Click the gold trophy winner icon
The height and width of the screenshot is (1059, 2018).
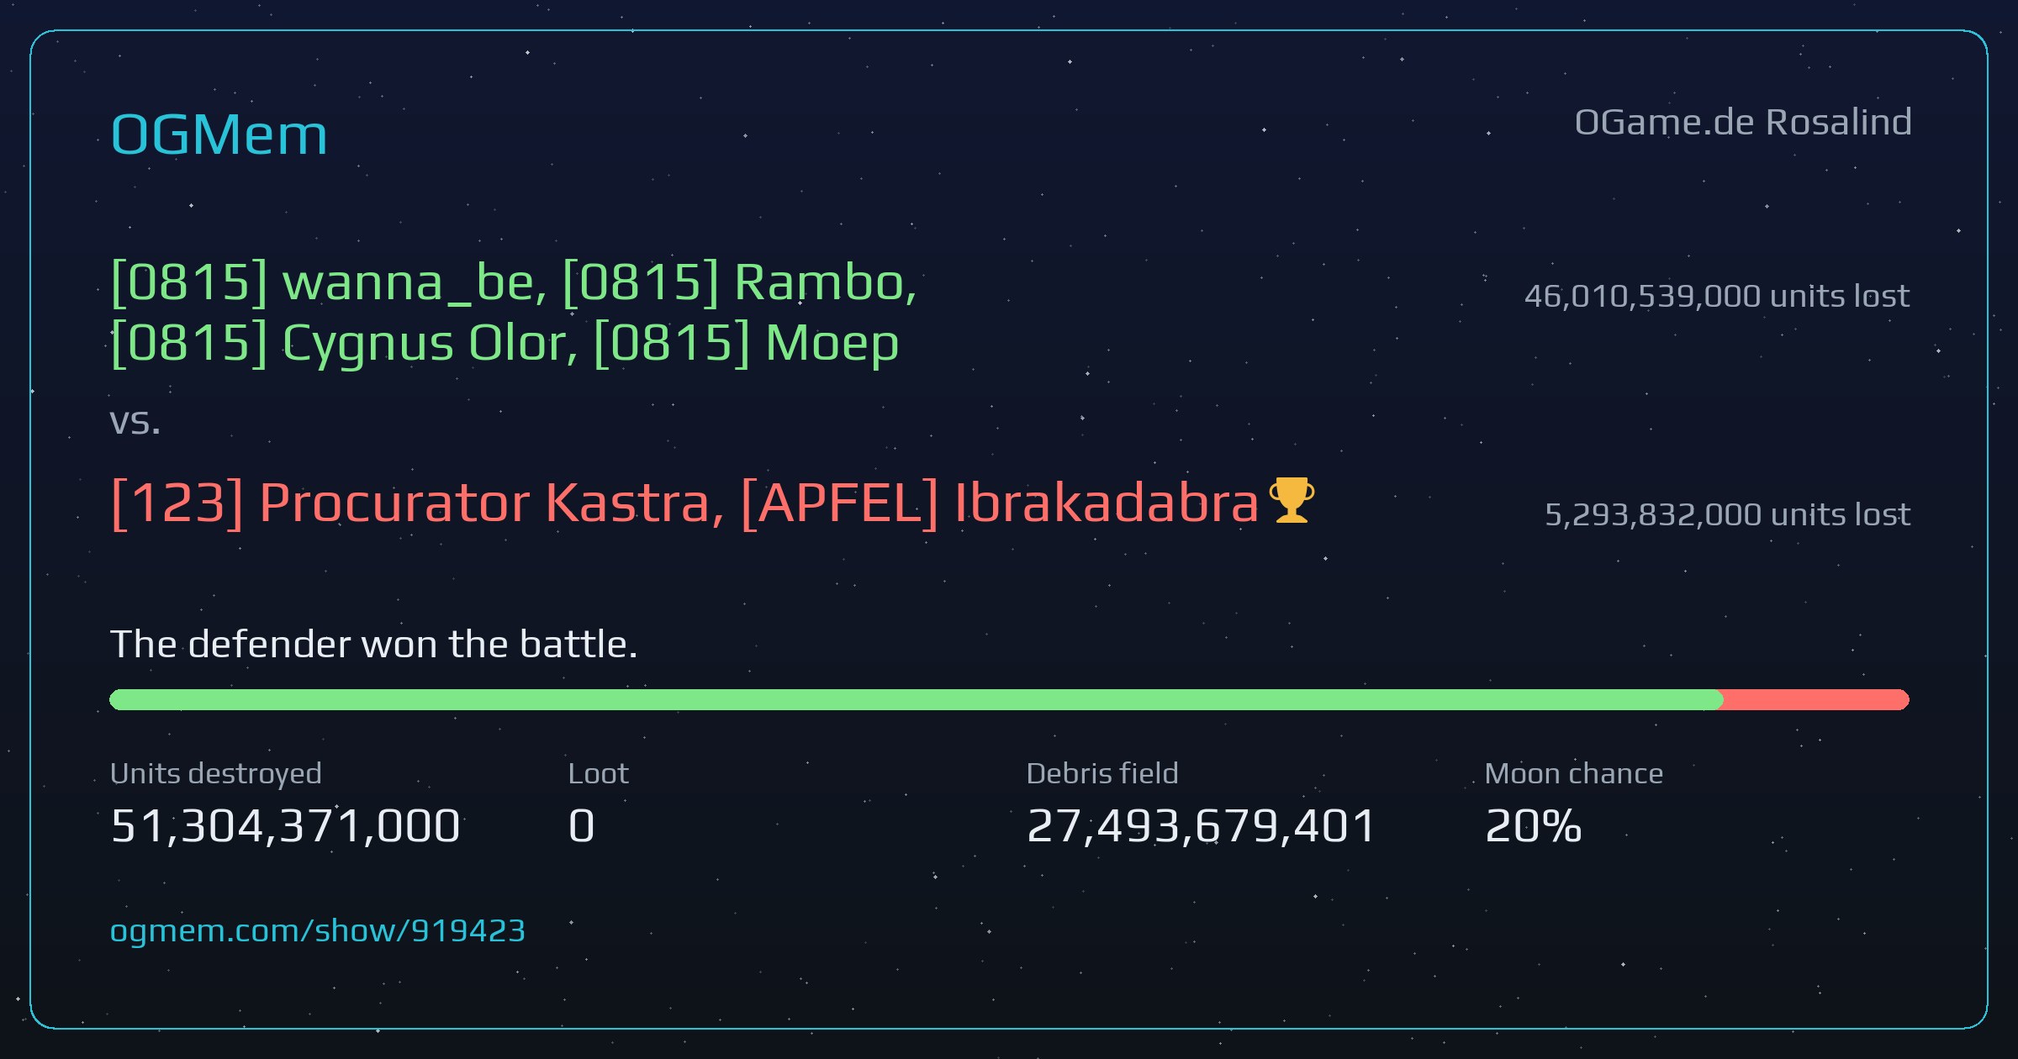click(x=1292, y=500)
